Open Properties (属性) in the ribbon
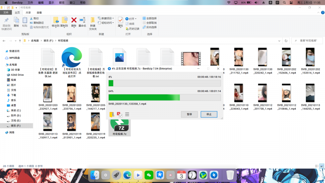 click(x=120, y=21)
